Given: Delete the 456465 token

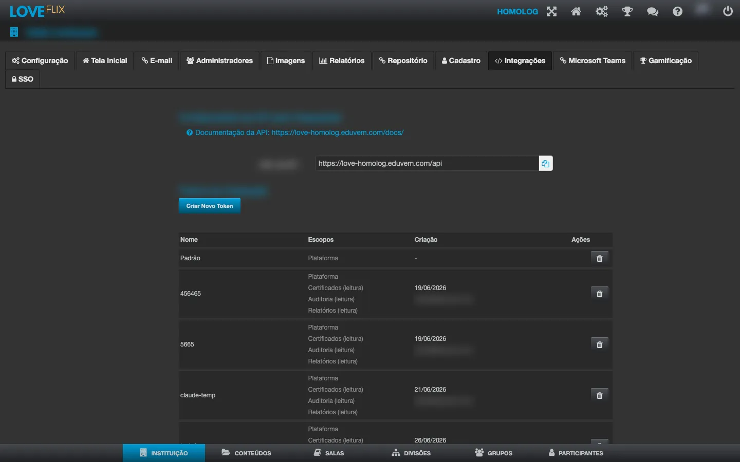Looking at the screenshot, I should 599,294.
